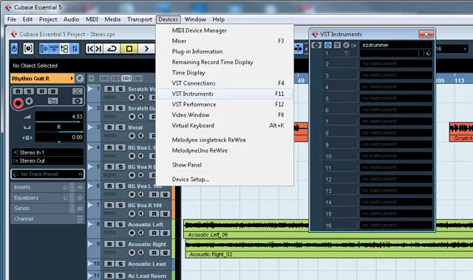Open ezdrummer edit instrument 'e' button
The image size is (473, 280).
[x=346, y=45]
